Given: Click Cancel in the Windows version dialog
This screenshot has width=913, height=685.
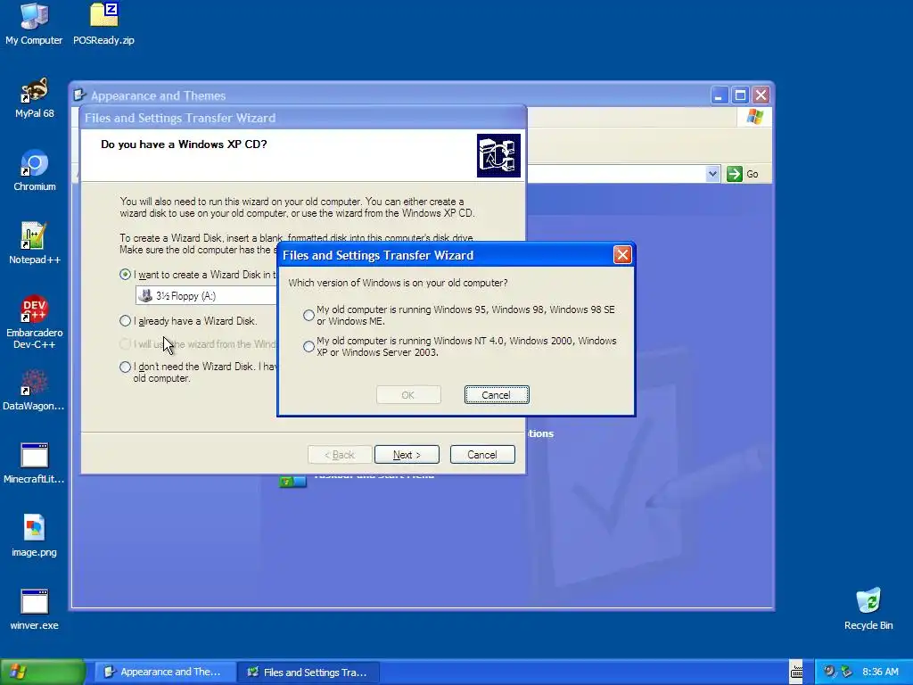Looking at the screenshot, I should click(497, 395).
